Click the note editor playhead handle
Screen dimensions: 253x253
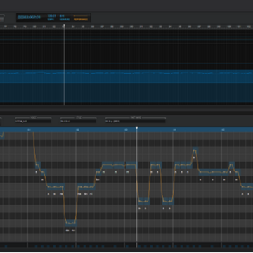(137, 128)
